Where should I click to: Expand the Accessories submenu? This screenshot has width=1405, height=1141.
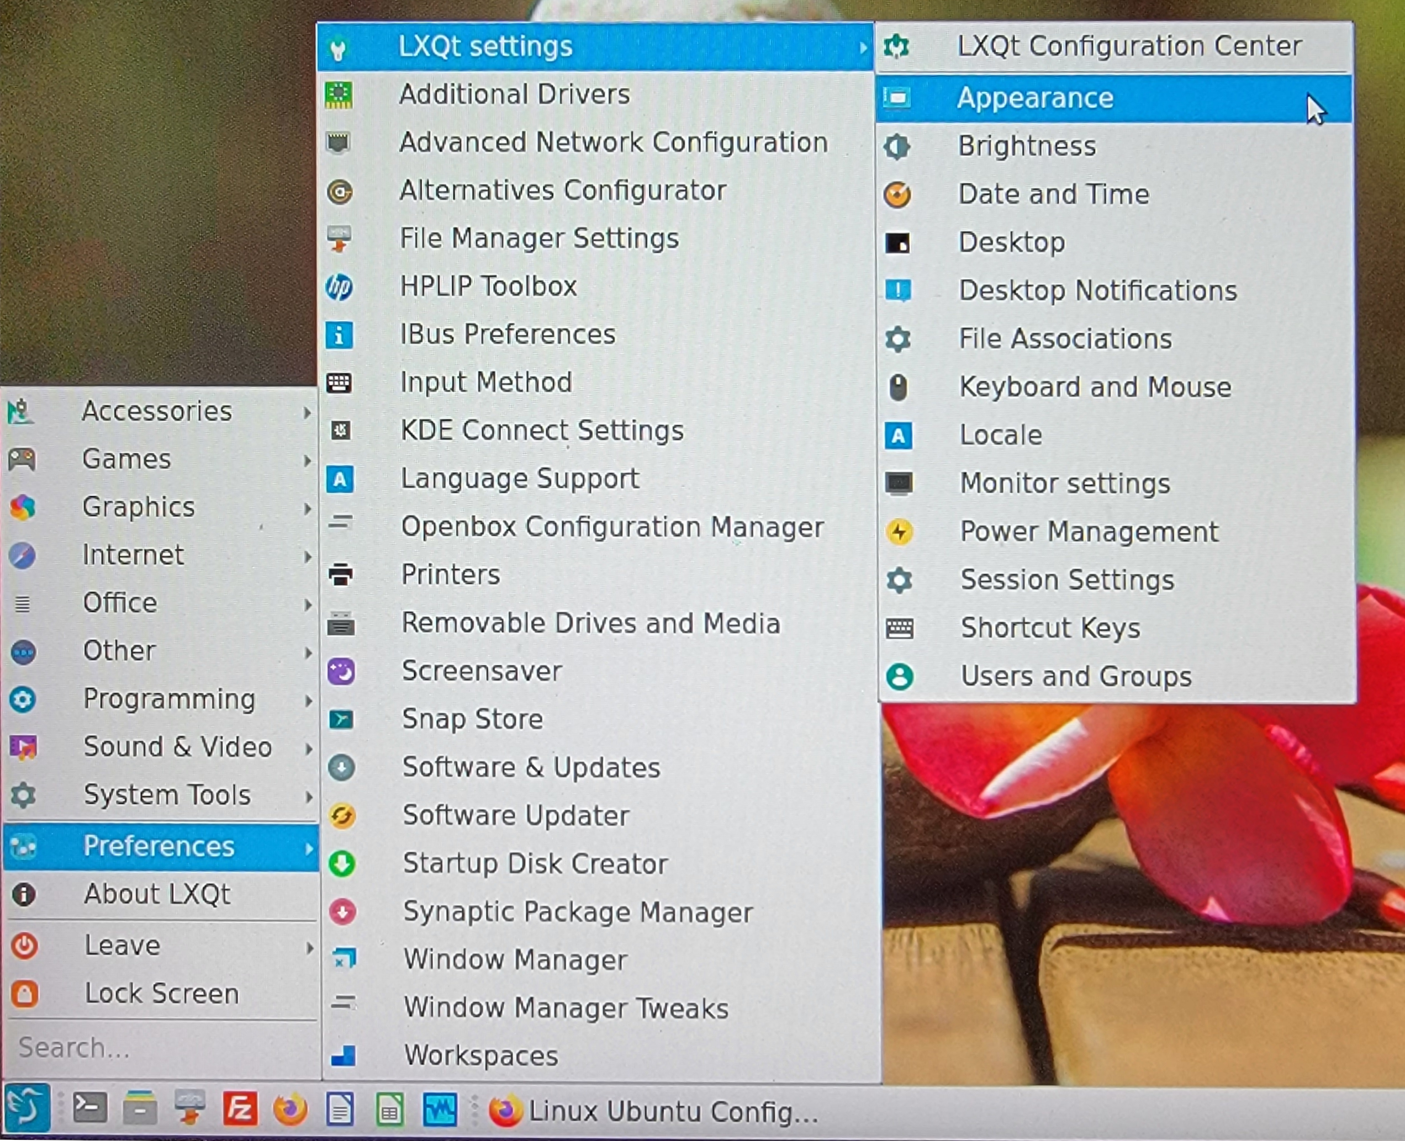pos(158,411)
